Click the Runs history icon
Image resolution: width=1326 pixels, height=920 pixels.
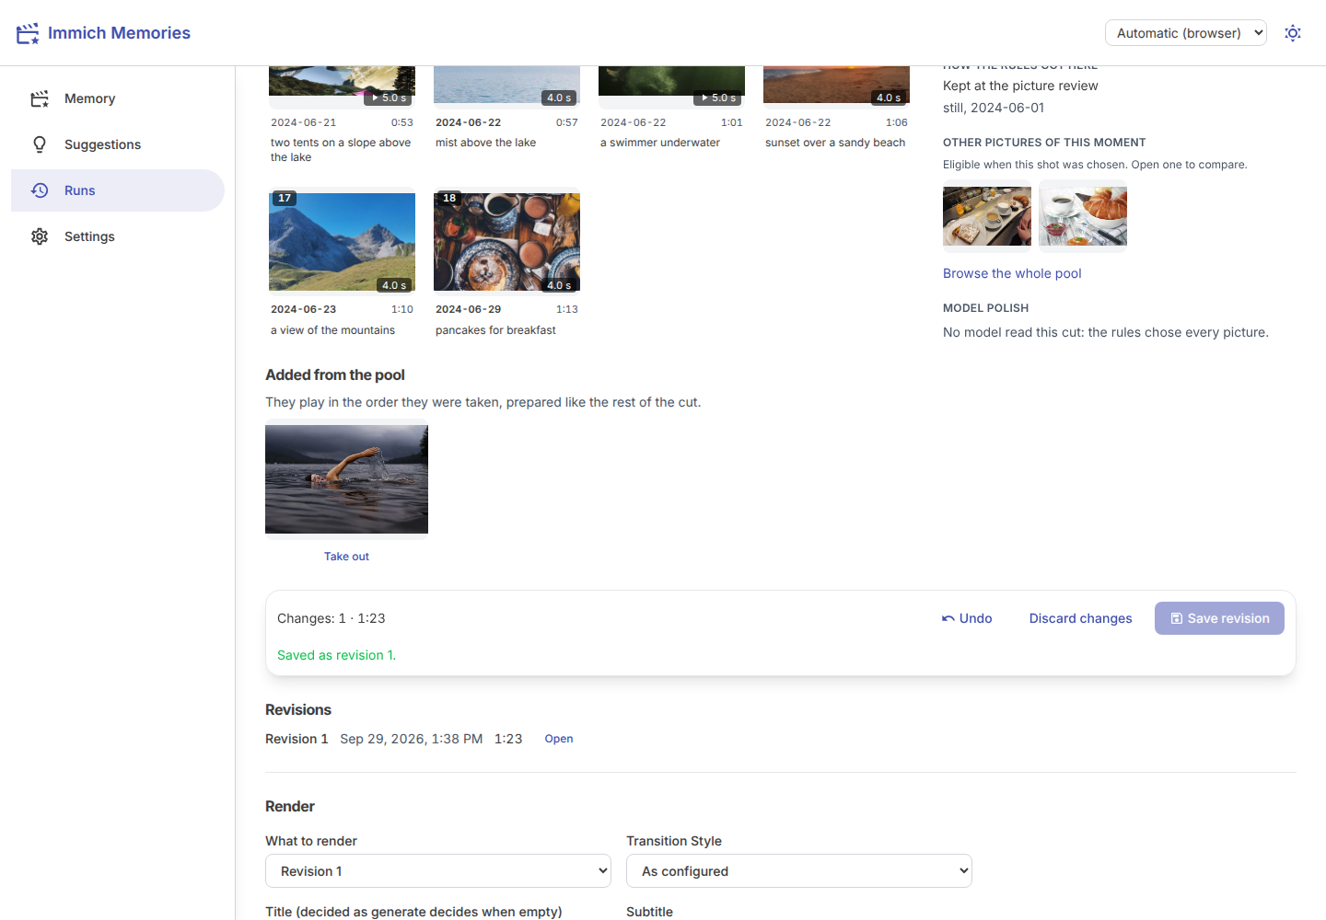click(40, 190)
